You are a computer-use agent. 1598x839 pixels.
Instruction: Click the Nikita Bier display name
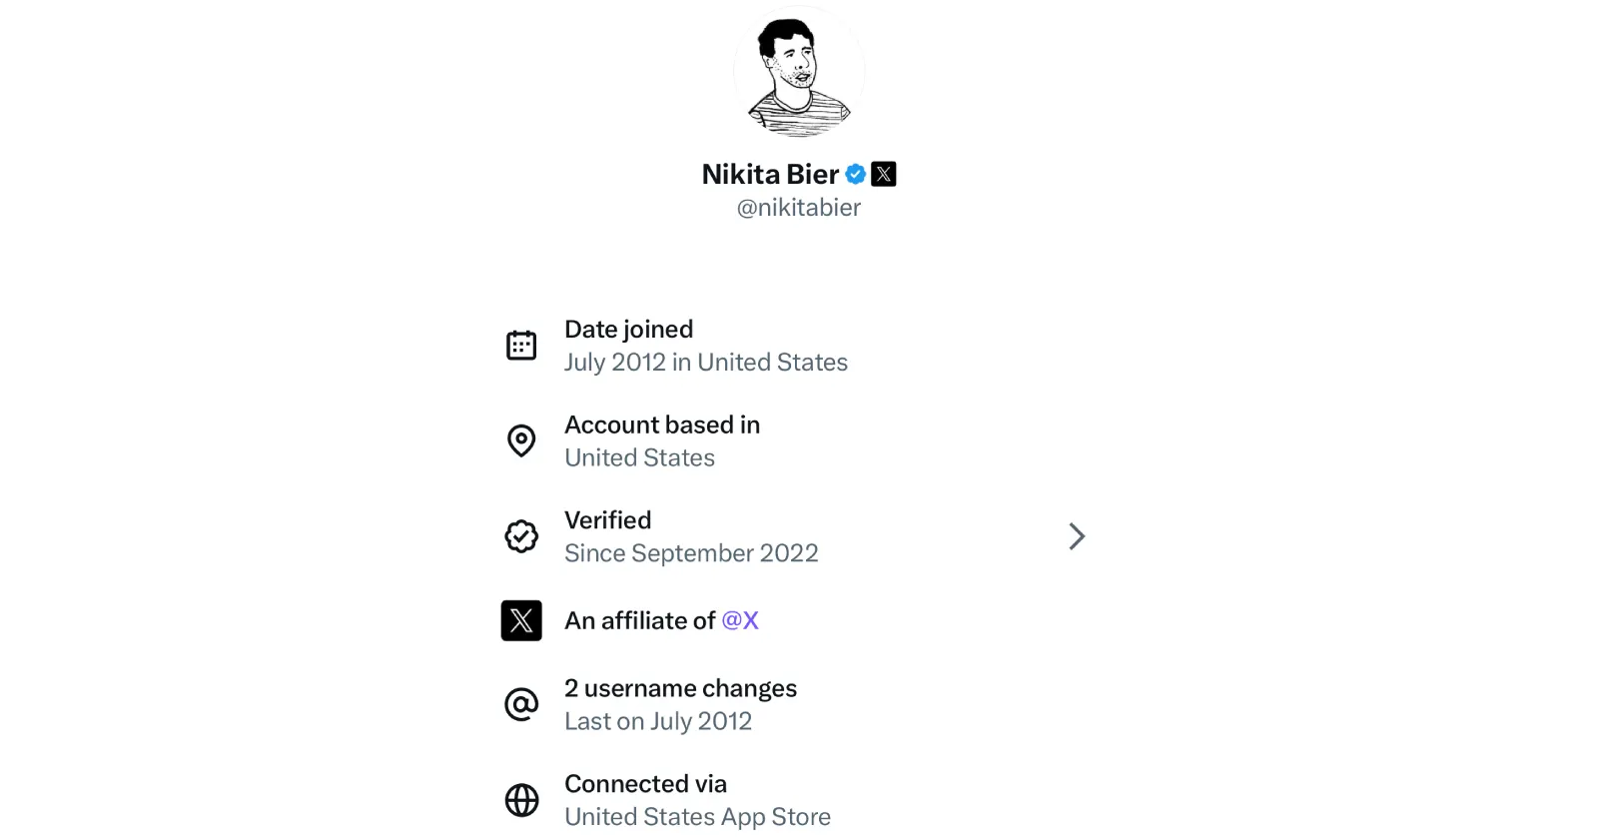pyautogui.click(x=770, y=174)
